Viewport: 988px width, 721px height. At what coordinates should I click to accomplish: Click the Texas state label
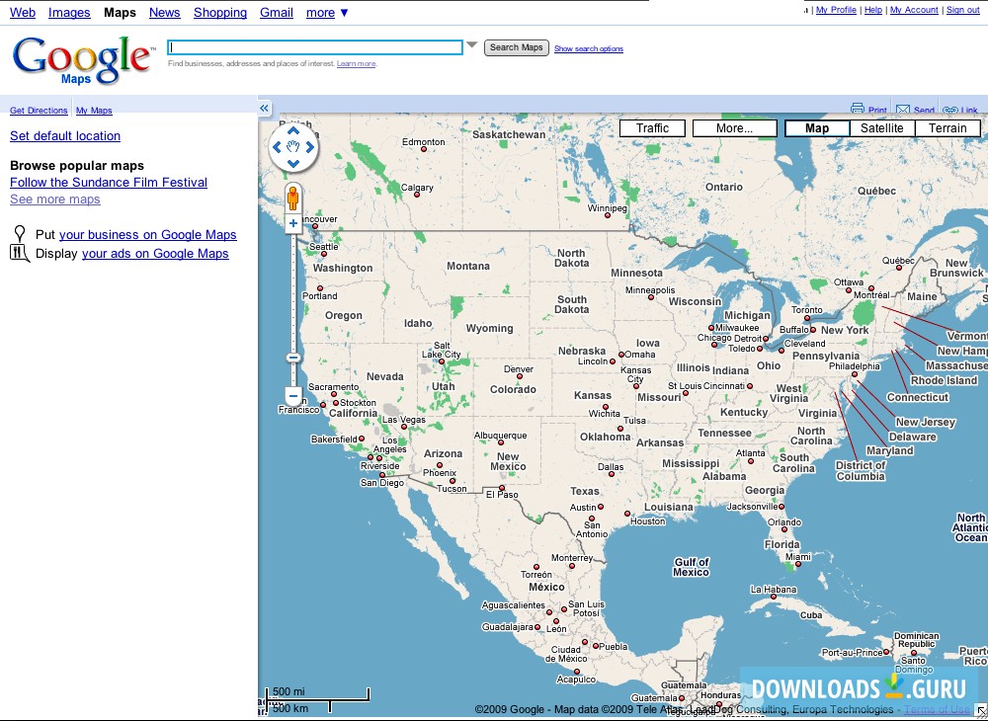[x=585, y=491]
